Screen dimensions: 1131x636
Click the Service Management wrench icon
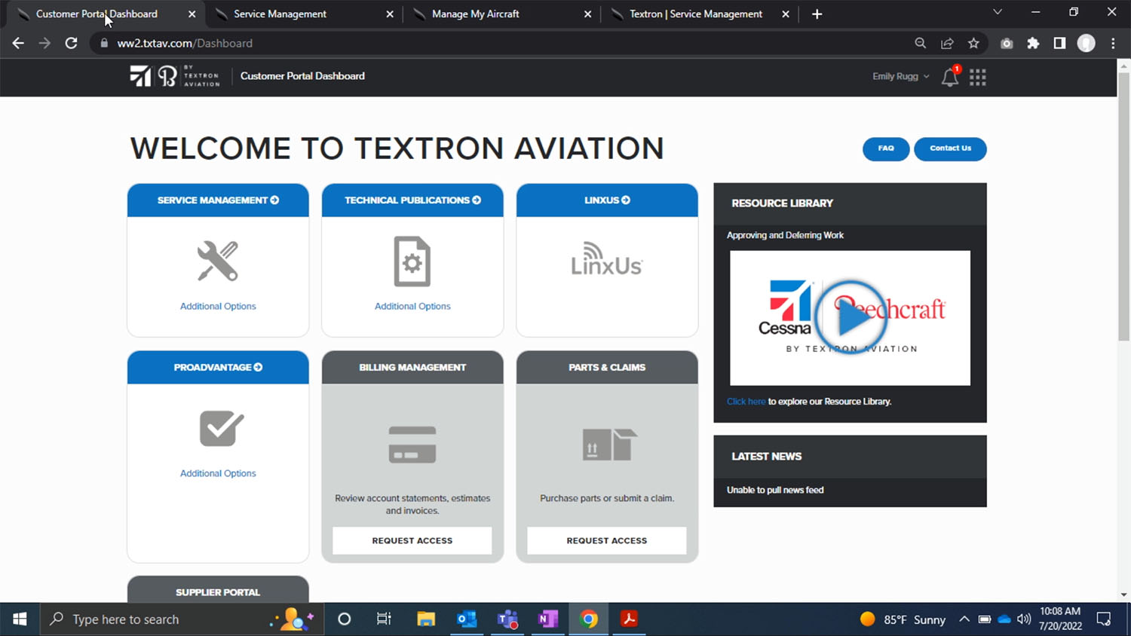pos(218,261)
